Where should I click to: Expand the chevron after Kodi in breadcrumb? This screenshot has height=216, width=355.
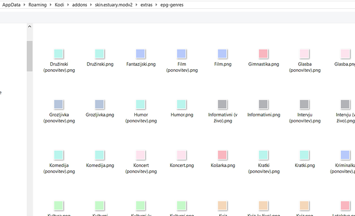pyautogui.click(x=68, y=5)
